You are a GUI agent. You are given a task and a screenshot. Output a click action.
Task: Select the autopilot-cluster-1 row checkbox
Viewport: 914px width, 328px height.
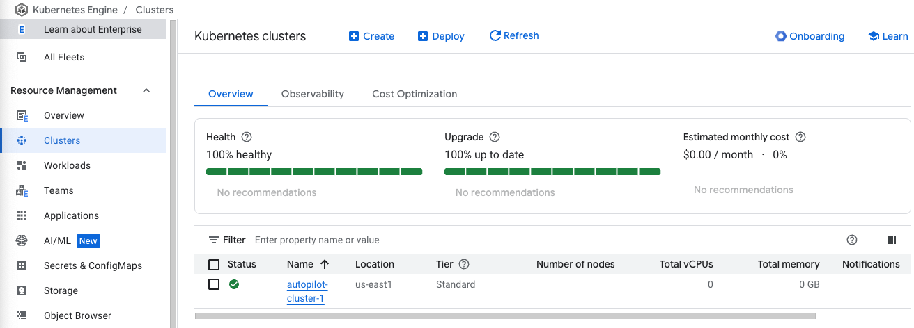coord(214,284)
